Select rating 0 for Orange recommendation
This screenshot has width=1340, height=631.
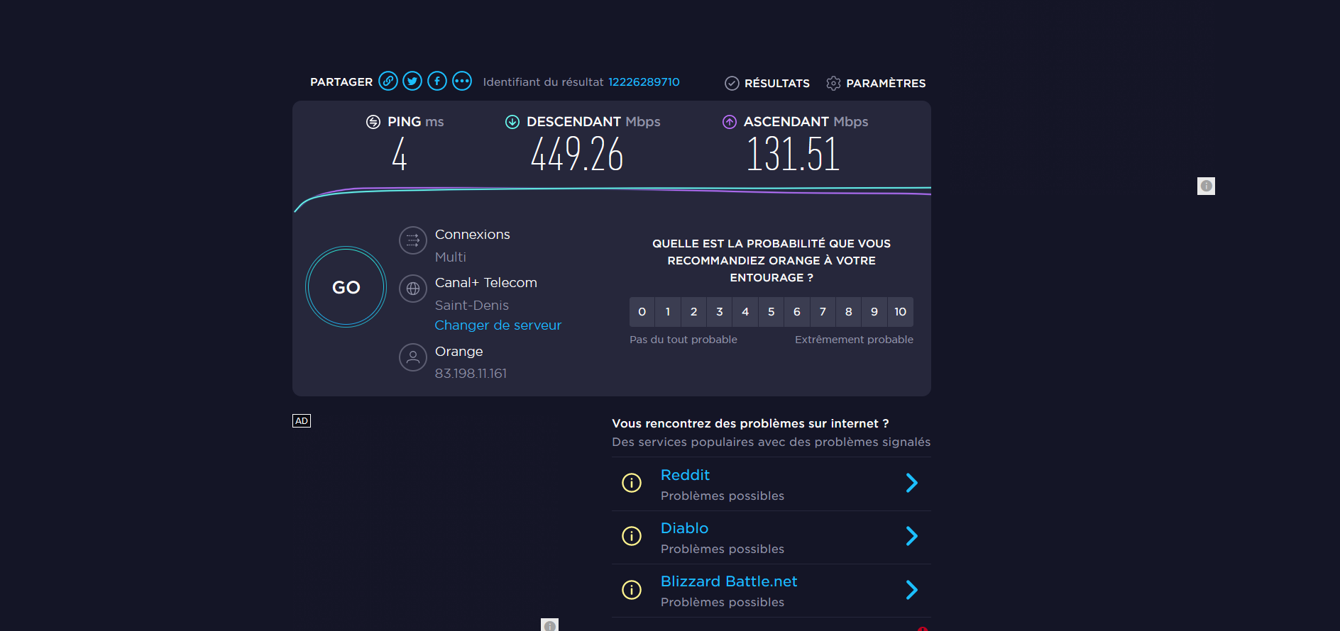(x=642, y=312)
